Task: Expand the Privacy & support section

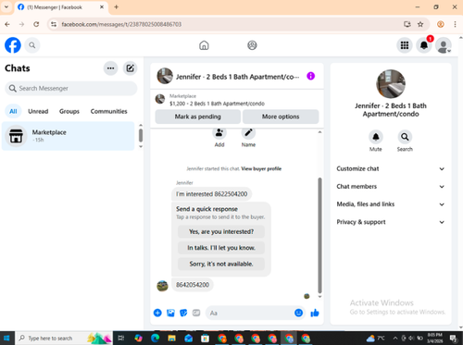Action: coord(391,222)
